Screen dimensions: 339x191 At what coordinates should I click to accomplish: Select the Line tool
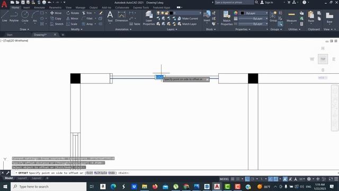tap(5, 16)
